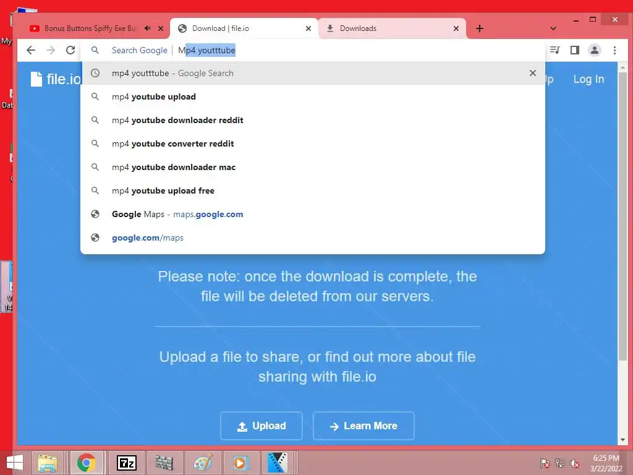Select the mp4 youtttube Google Search suggestion
The image size is (633, 475).
[x=312, y=73]
